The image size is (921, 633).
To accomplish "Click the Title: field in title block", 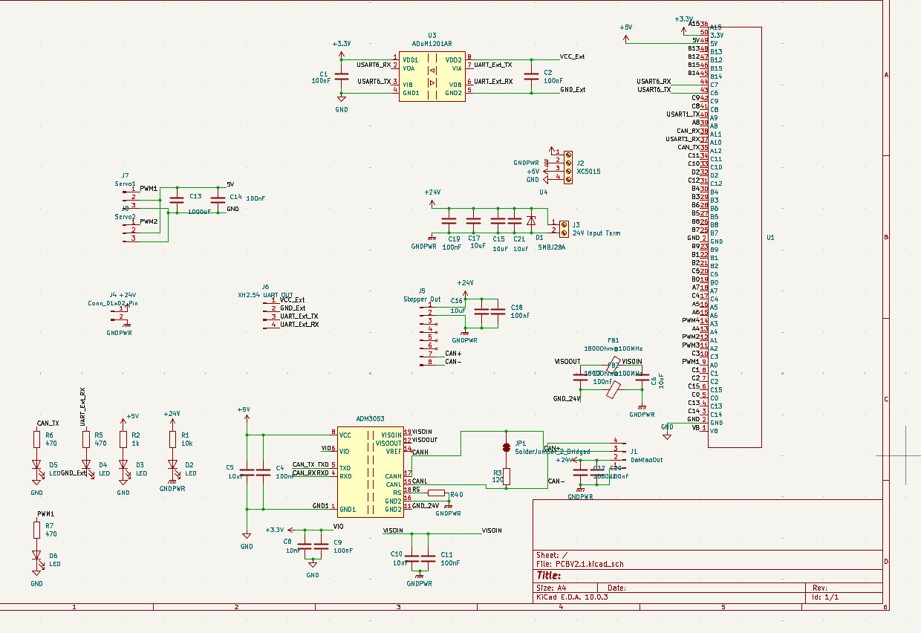I will (548, 575).
